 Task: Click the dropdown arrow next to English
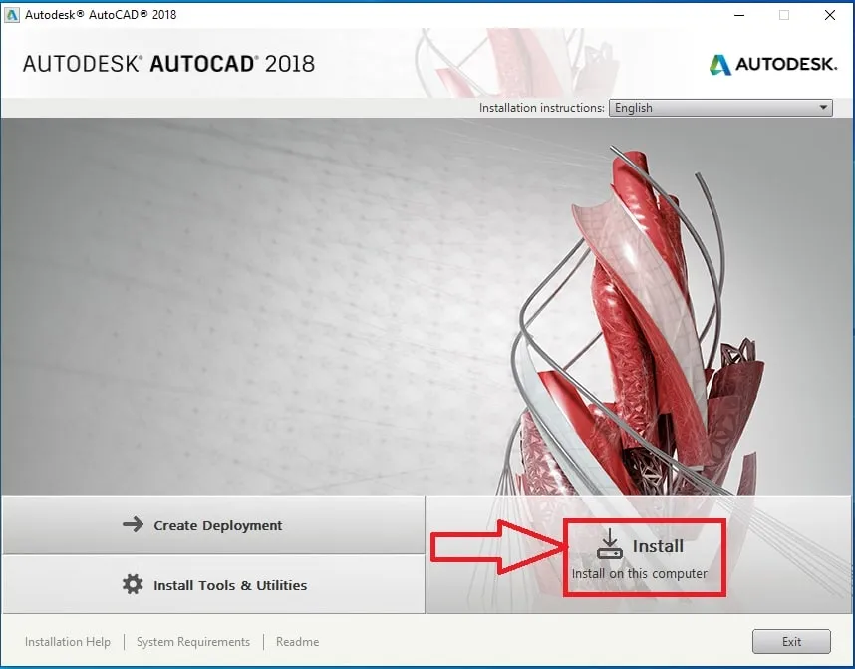823,107
